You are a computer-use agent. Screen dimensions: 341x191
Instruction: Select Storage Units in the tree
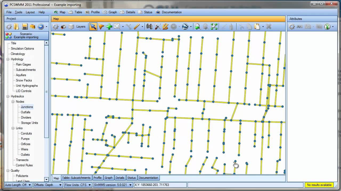click(29, 123)
